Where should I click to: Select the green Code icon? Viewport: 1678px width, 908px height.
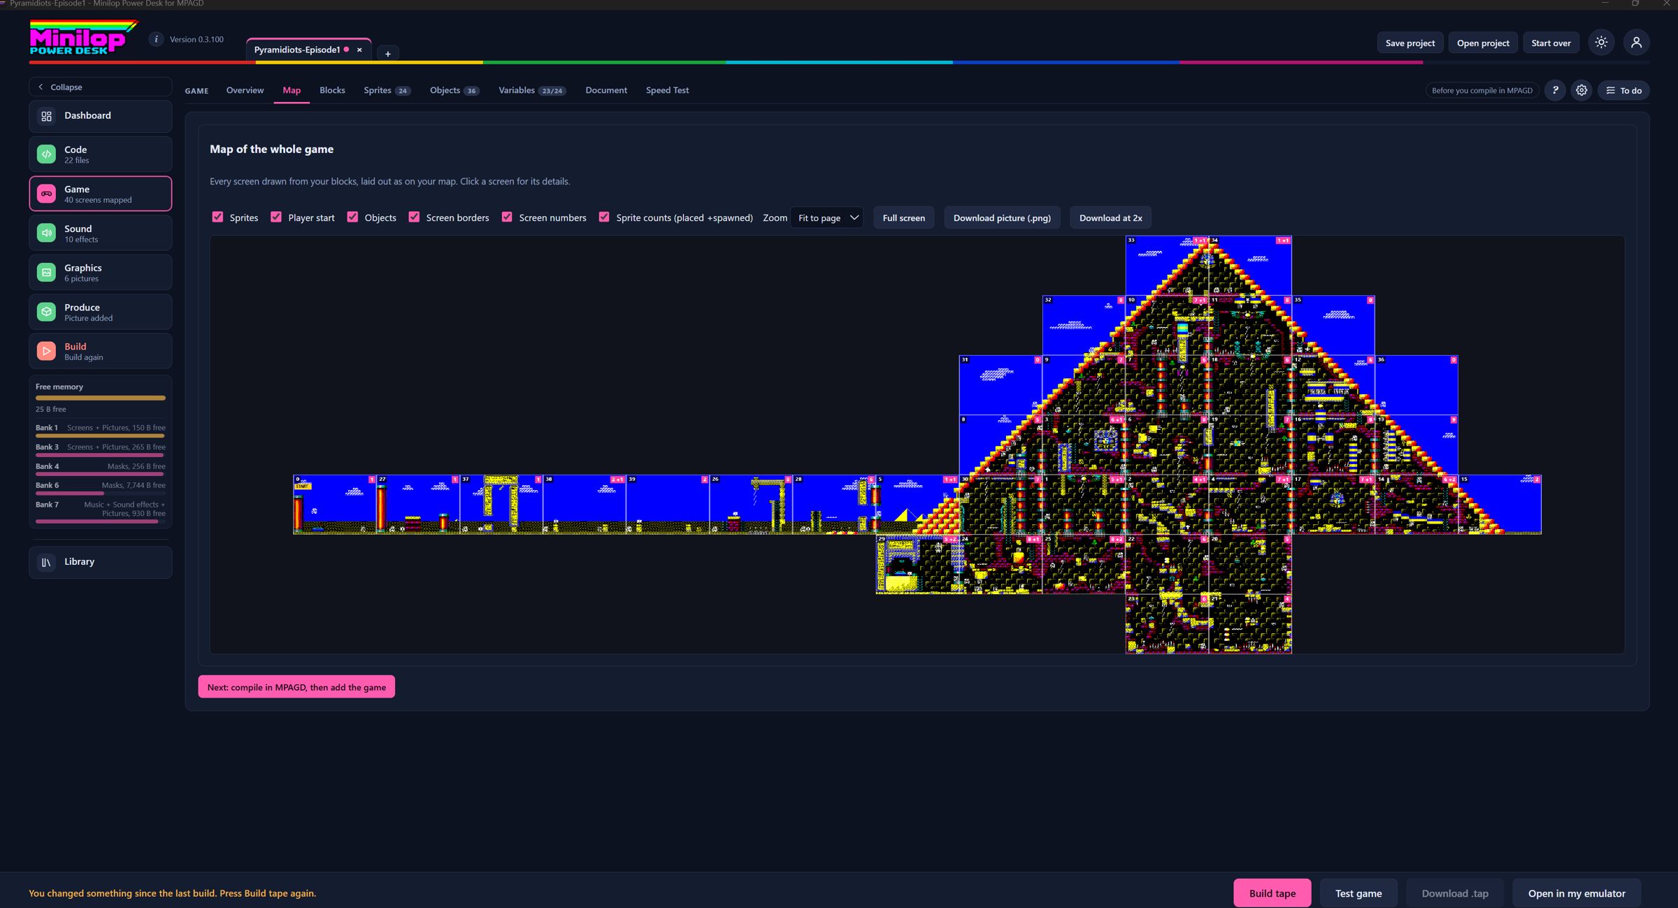[x=46, y=154]
